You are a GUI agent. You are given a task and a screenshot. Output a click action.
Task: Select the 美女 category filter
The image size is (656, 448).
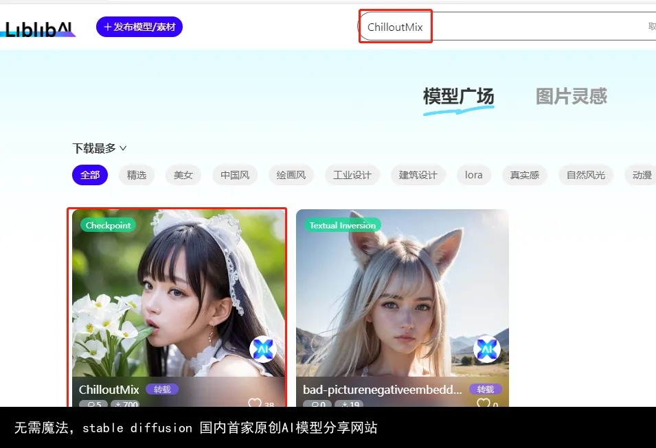point(183,175)
